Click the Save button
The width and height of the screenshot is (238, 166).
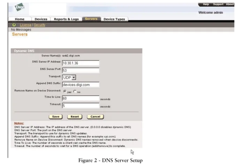[x=56, y=117]
